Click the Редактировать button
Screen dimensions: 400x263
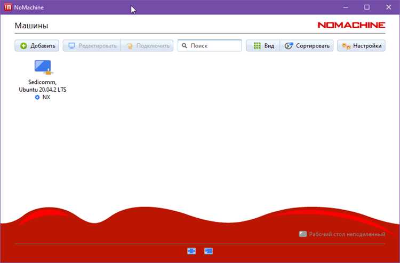pyautogui.click(x=92, y=46)
